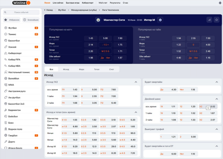Open Live сейчас in top menu

[x=58, y=3]
